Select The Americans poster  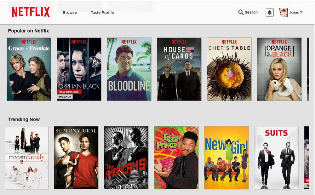[x=126, y=158]
